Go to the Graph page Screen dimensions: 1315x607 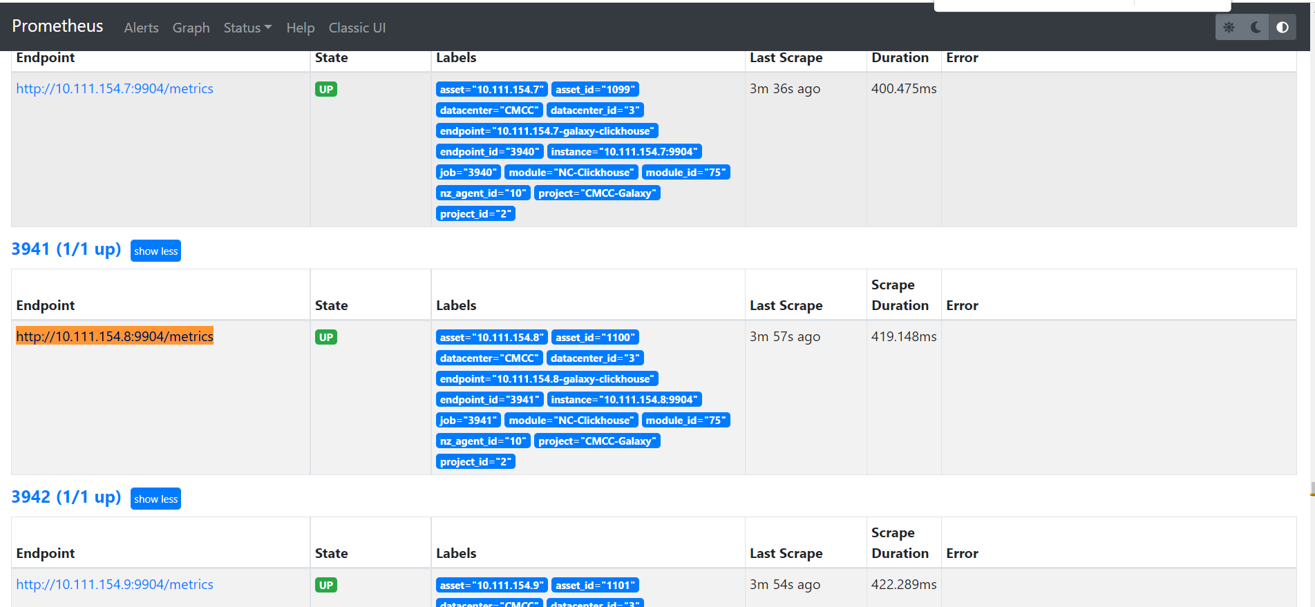pyautogui.click(x=191, y=28)
